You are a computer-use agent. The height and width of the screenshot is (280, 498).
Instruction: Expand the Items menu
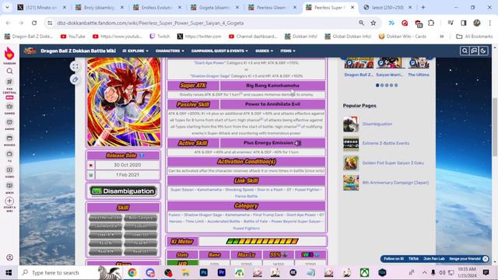[288, 51]
